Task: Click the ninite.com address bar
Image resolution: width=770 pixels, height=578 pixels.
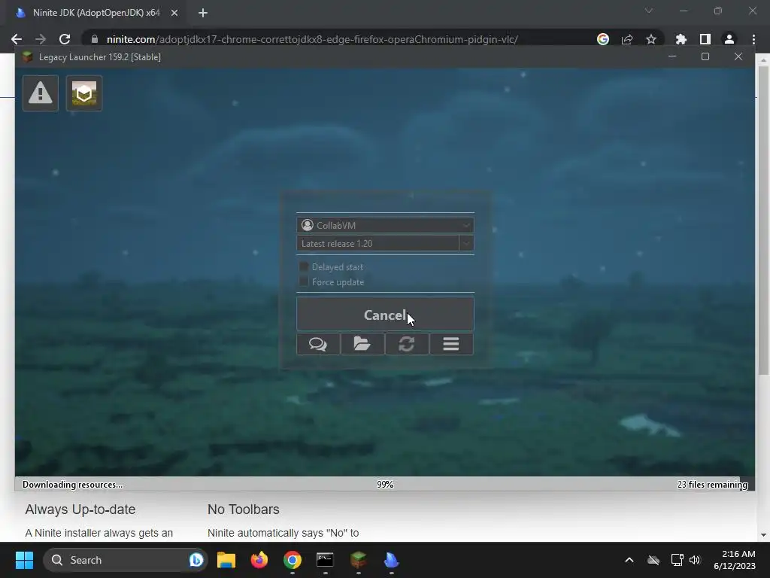Action: pos(312,39)
